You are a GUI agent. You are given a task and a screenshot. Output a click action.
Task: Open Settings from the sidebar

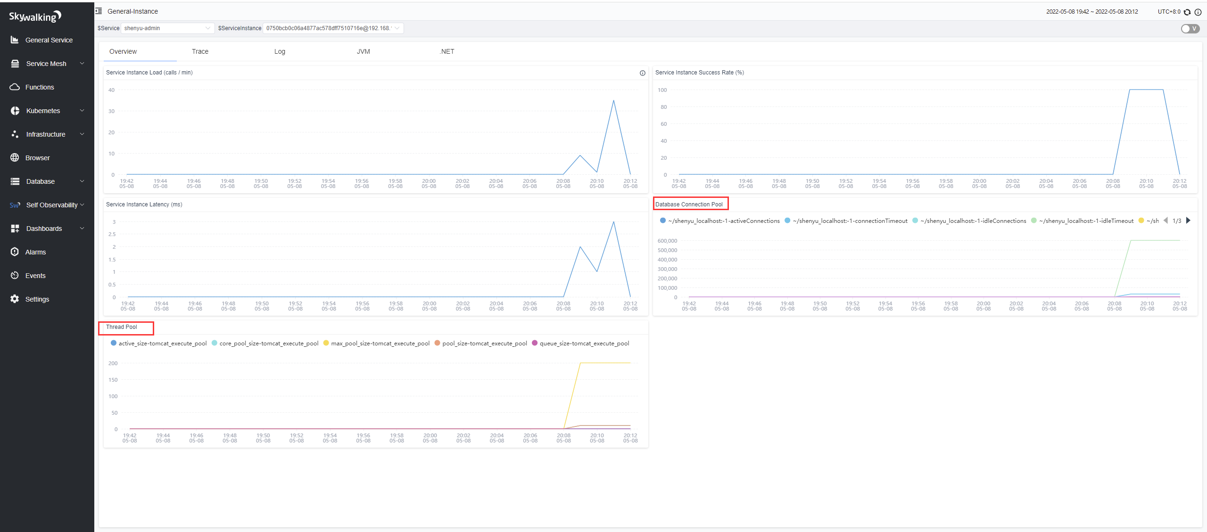coord(37,299)
